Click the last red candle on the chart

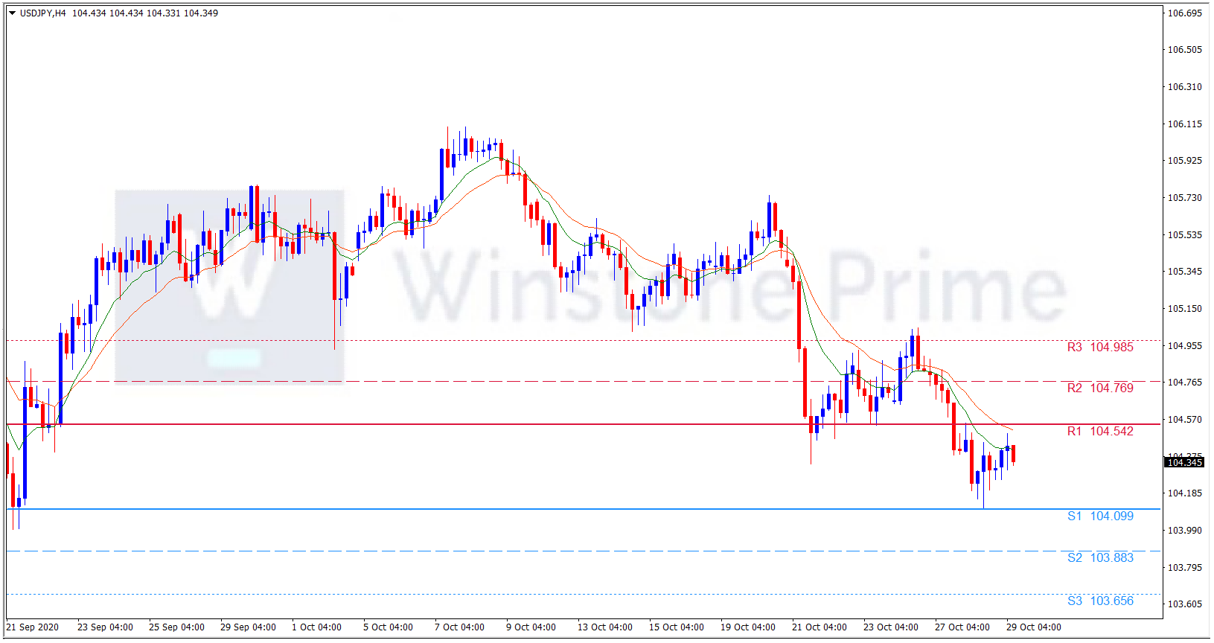[x=1013, y=454]
